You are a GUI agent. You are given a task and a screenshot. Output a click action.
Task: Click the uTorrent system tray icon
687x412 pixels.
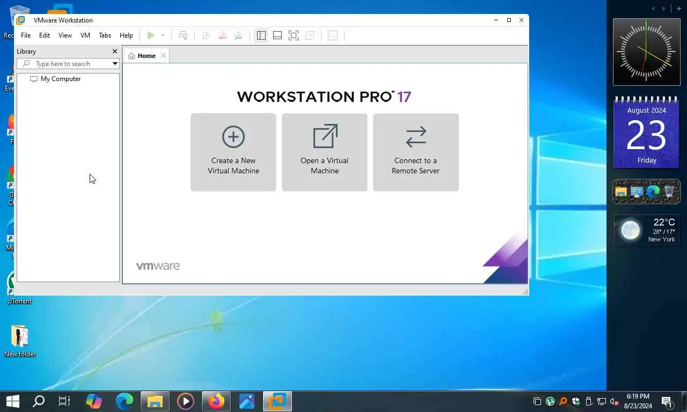click(550, 401)
